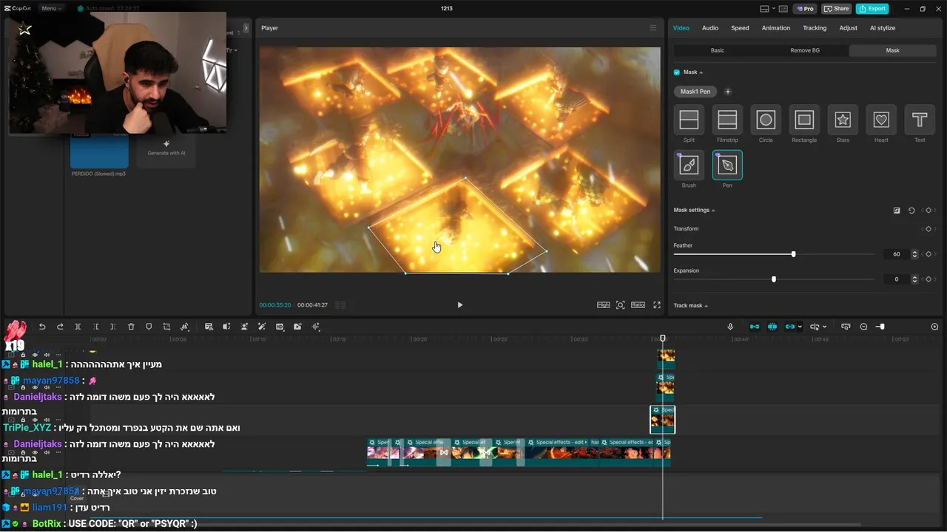Screen dimensions: 947x532
Task: Redo the last undone edit
Action: coord(60,327)
